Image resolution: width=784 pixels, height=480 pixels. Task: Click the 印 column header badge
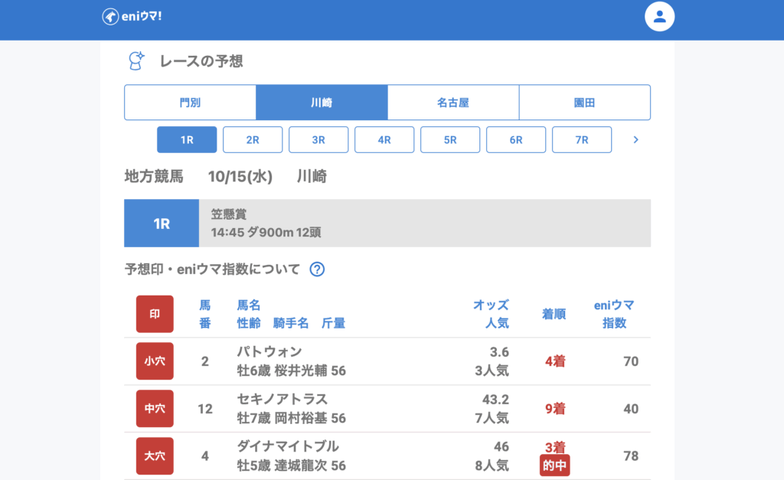tap(155, 314)
